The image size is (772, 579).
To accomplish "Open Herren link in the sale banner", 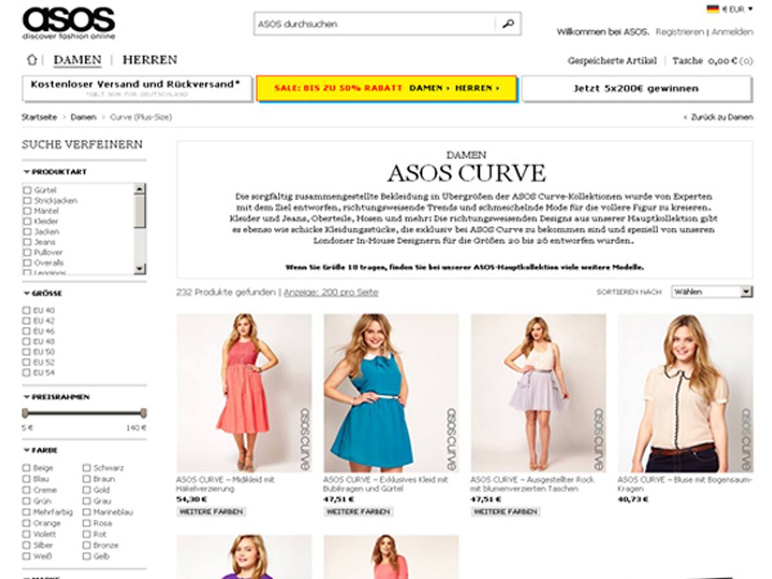I will coord(477,88).
